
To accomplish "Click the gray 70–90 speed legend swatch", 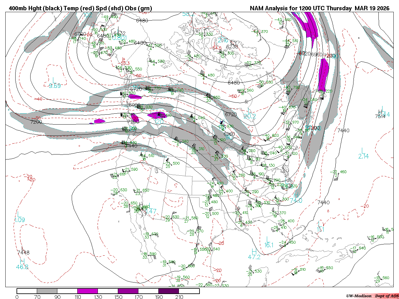I will coord(47,291).
